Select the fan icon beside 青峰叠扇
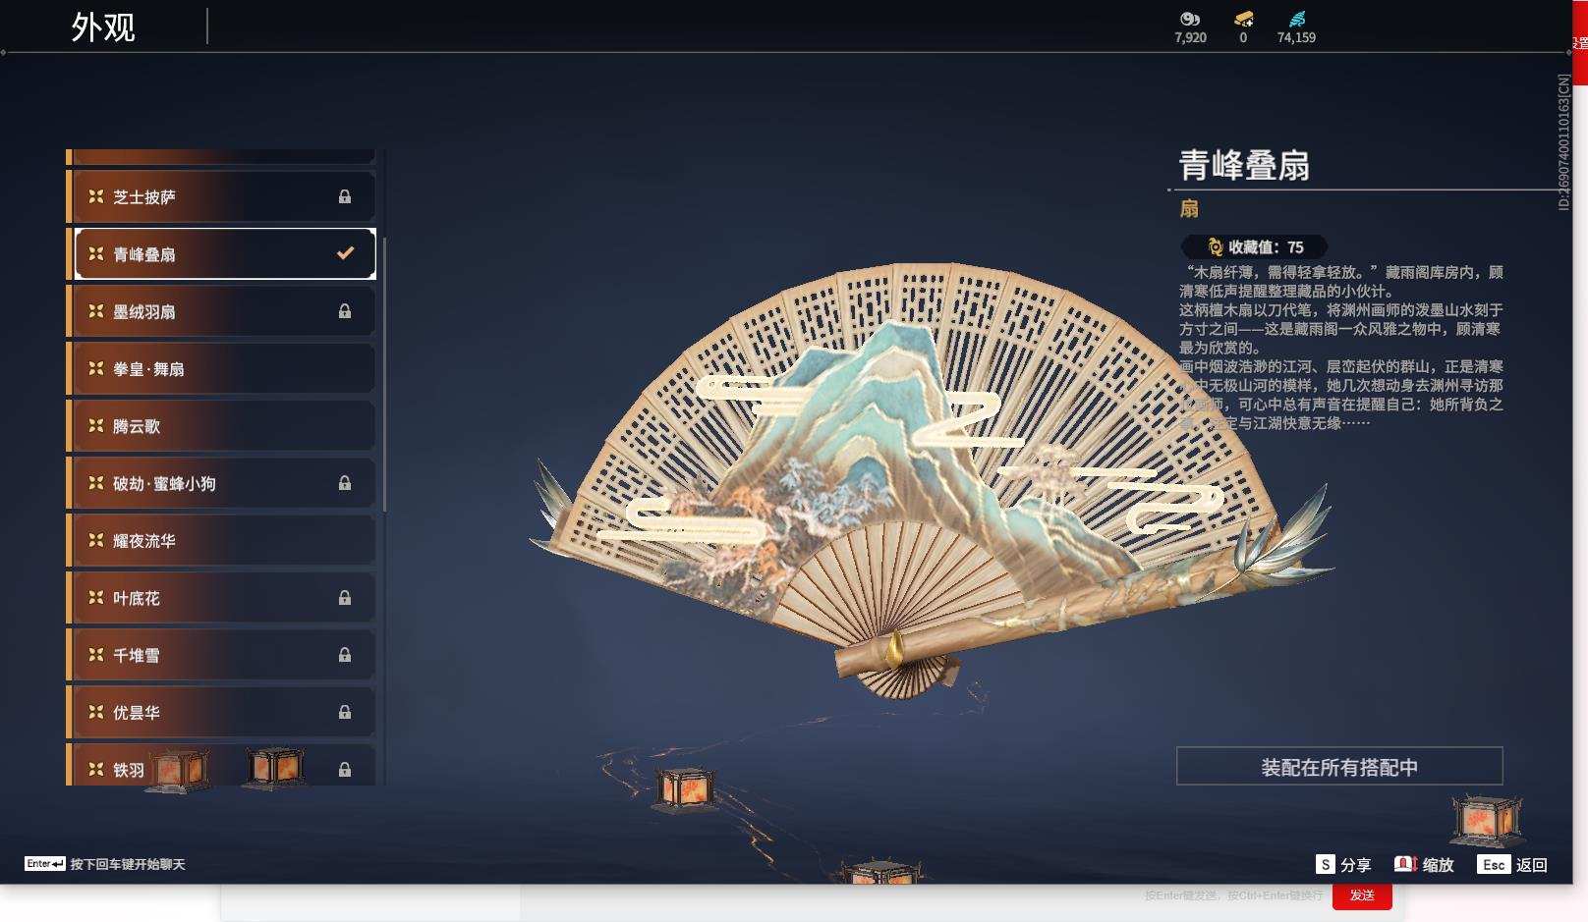 click(x=94, y=253)
